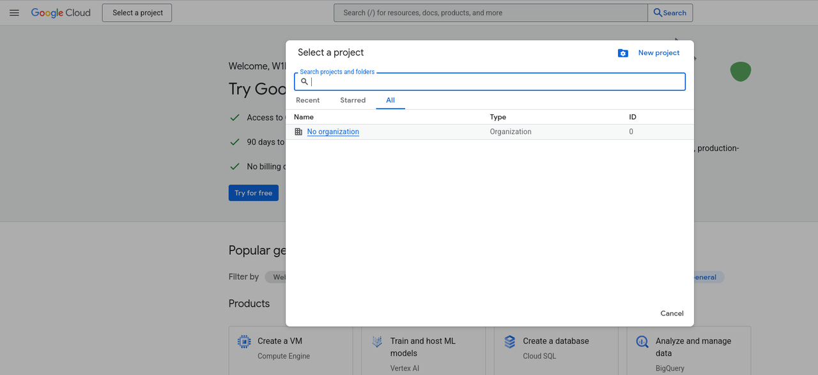Select the All tab
818x375 pixels.
390,100
